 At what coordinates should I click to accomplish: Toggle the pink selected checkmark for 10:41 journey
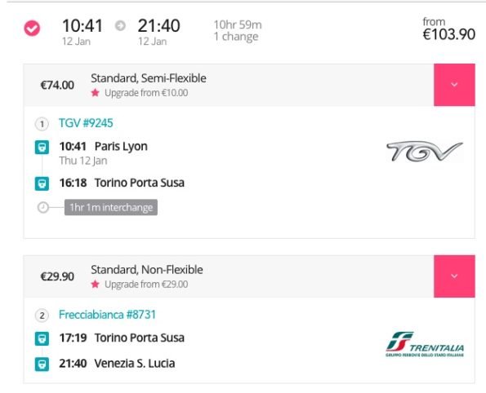(32, 29)
